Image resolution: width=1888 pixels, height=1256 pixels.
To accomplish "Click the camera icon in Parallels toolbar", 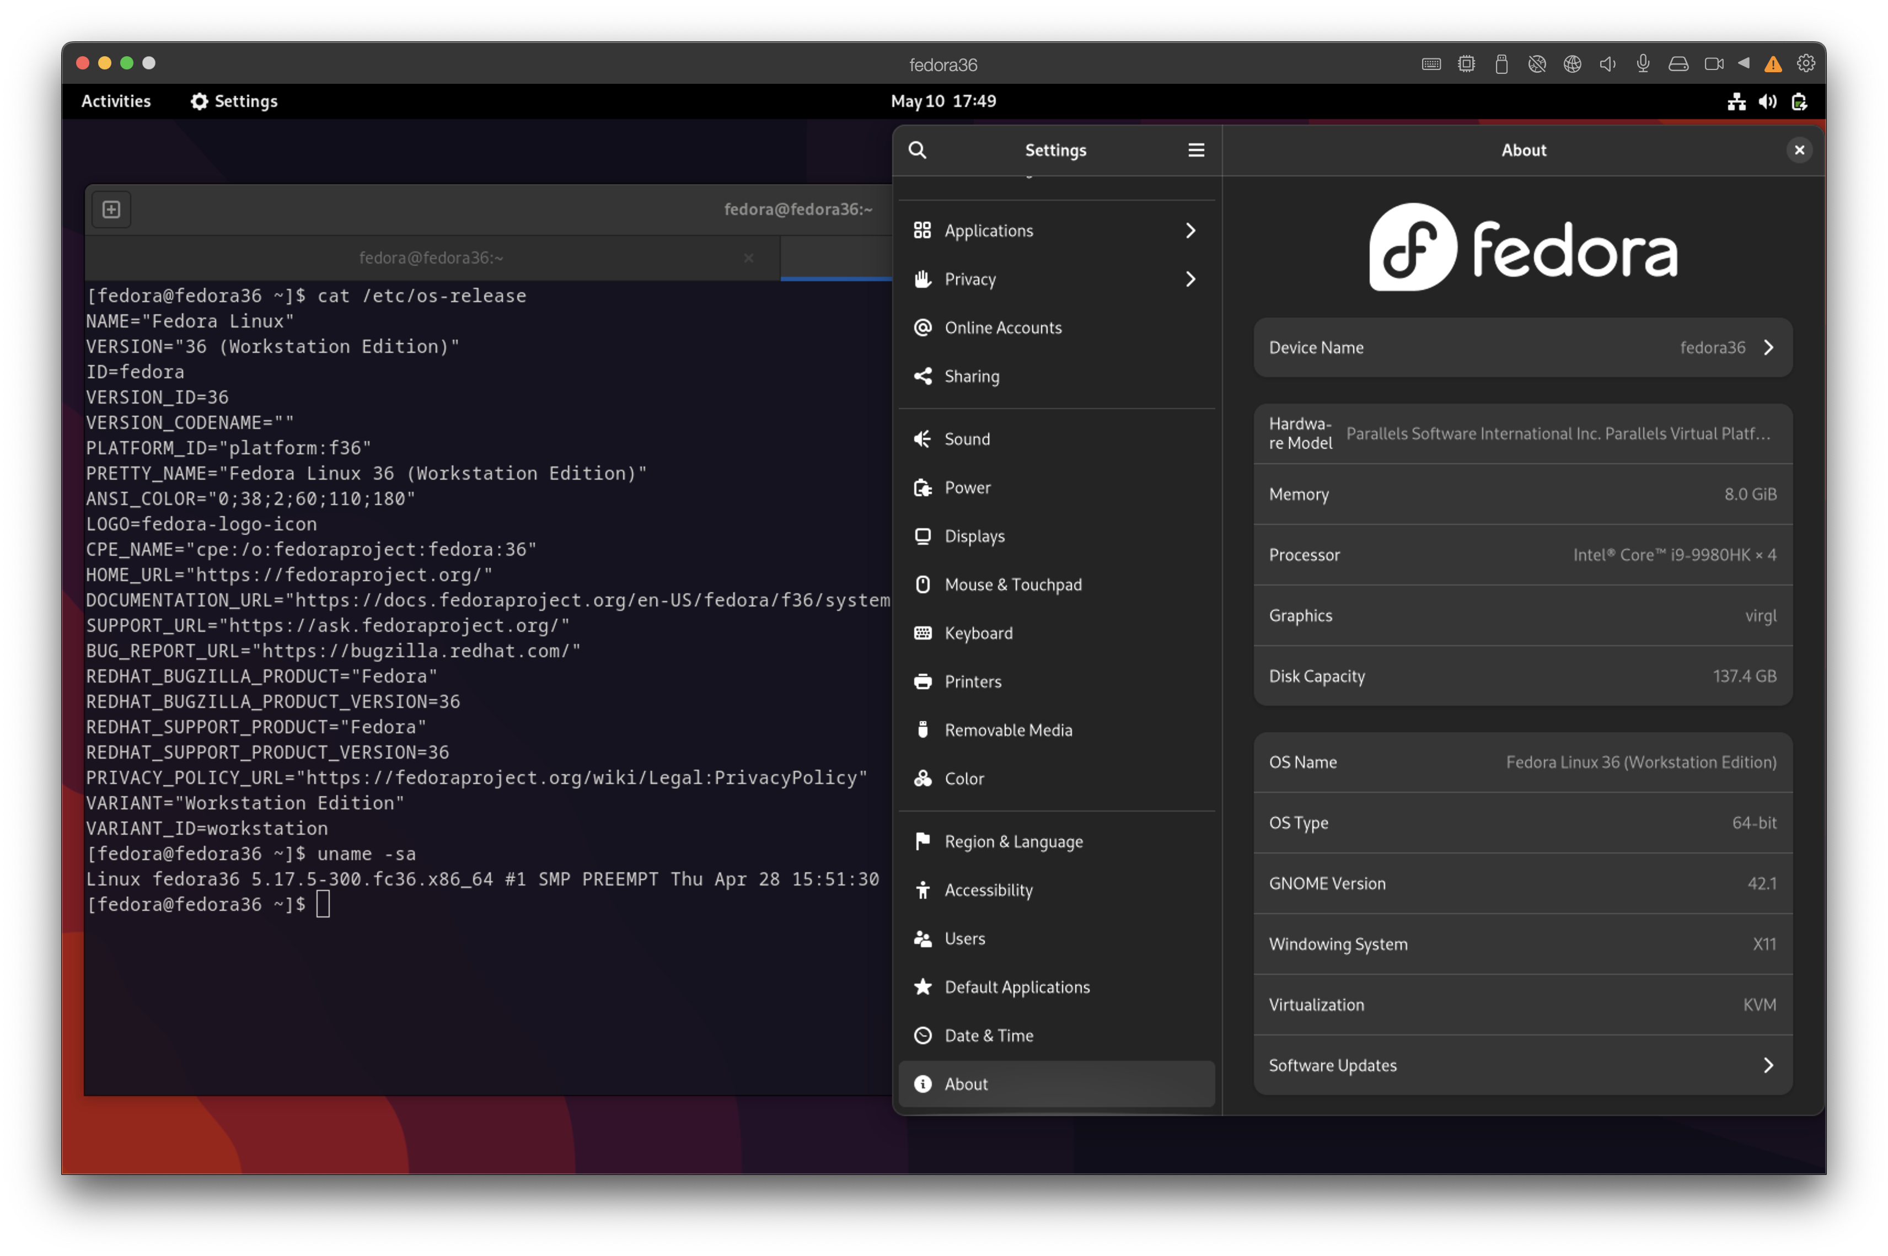I will click(1713, 64).
